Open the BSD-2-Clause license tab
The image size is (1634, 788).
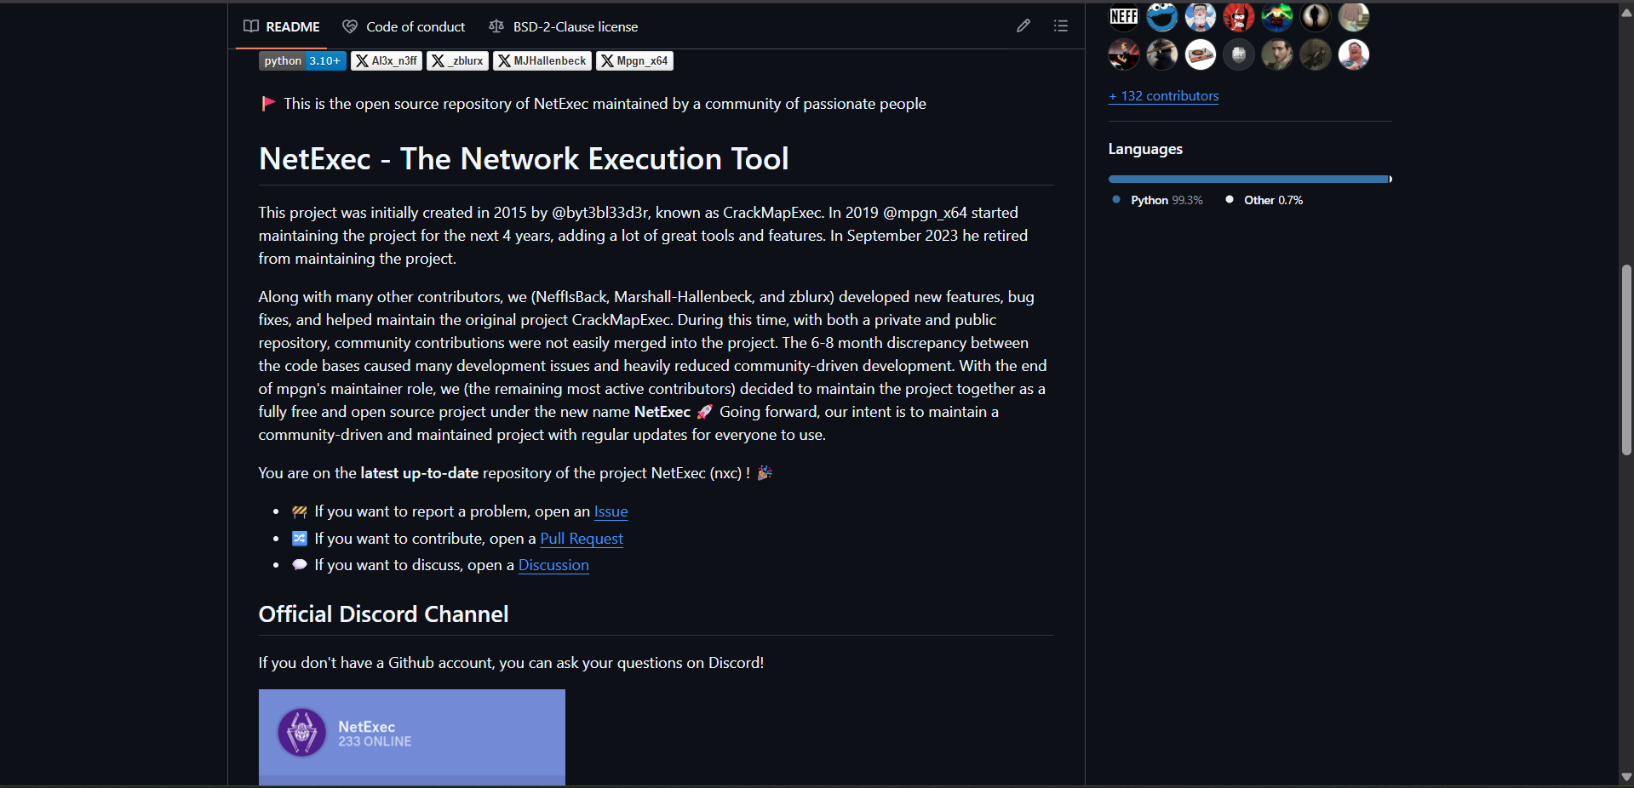point(575,26)
